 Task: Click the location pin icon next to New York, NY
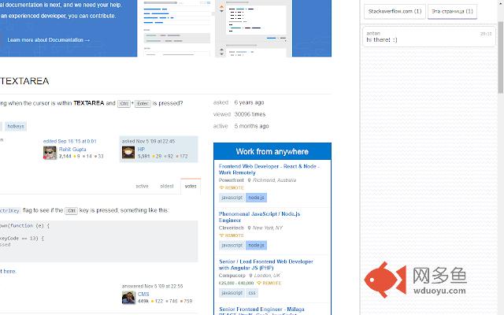tap(249, 228)
